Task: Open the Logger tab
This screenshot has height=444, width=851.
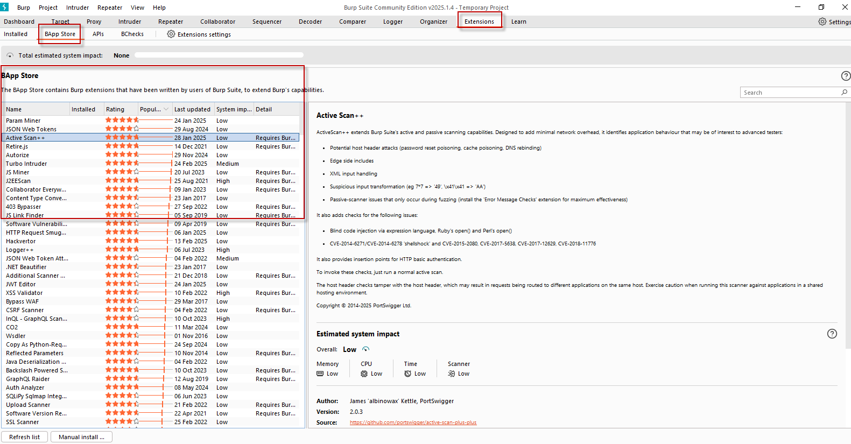Action: pyautogui.click(x=393, y=22)
